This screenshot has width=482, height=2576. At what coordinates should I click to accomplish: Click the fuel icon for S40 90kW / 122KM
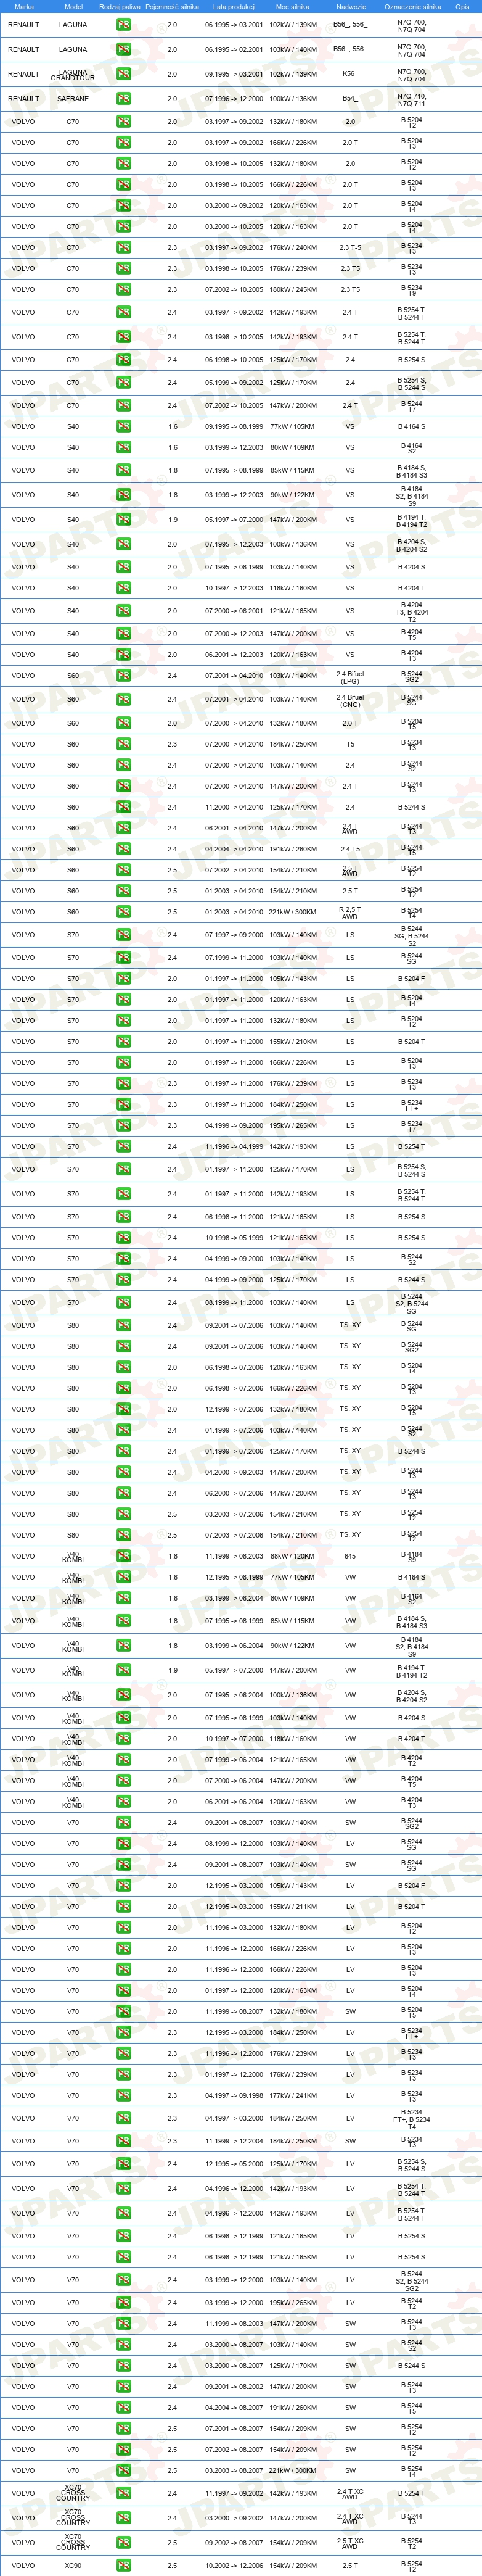tap(123, 494)
